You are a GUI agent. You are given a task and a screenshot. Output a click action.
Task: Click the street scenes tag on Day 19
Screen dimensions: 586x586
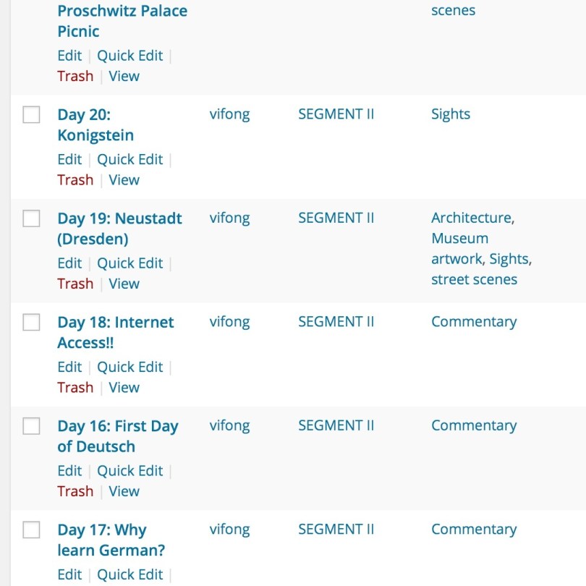[474, 279]
